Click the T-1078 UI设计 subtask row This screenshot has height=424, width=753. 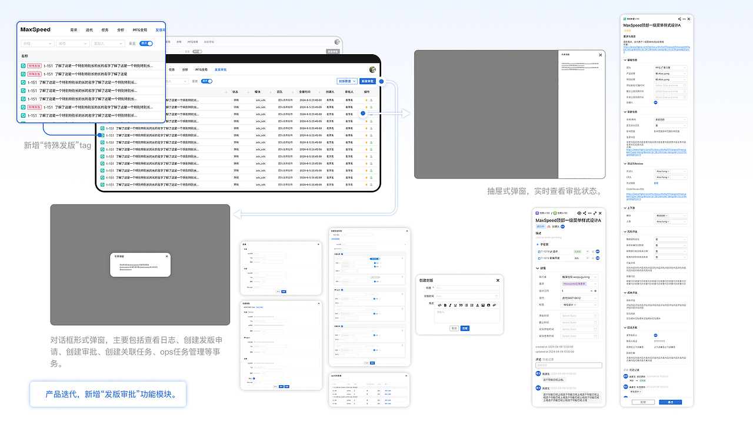click(x=568, y=251)
